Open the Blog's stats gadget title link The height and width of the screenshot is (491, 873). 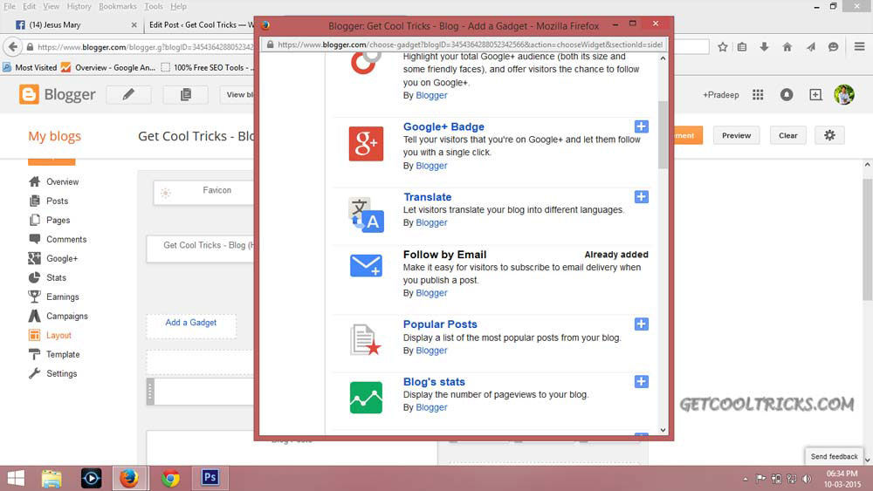point(434,382)
